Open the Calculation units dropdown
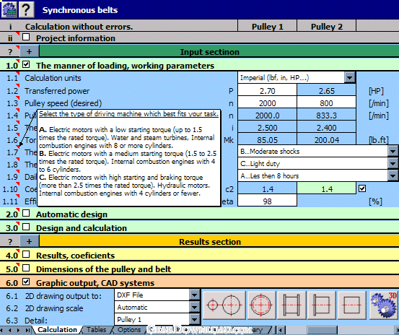399x335 pixels. [x=350, y=77]
